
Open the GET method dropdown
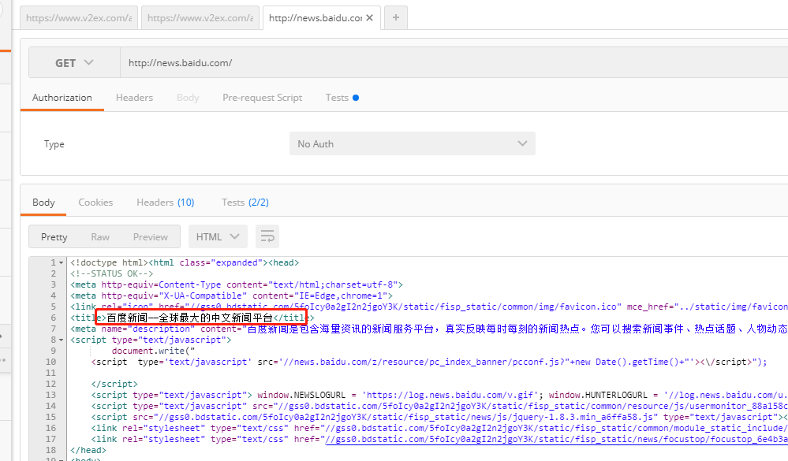click(x=74, y=63)
